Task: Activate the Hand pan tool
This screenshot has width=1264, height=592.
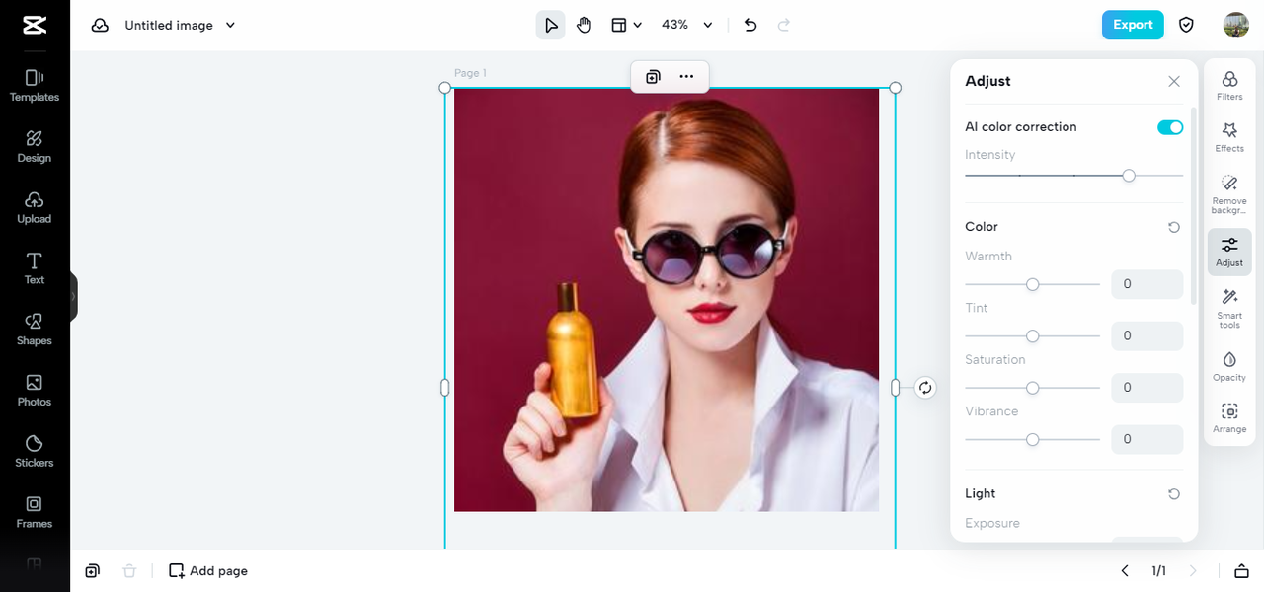Action: 584,26
